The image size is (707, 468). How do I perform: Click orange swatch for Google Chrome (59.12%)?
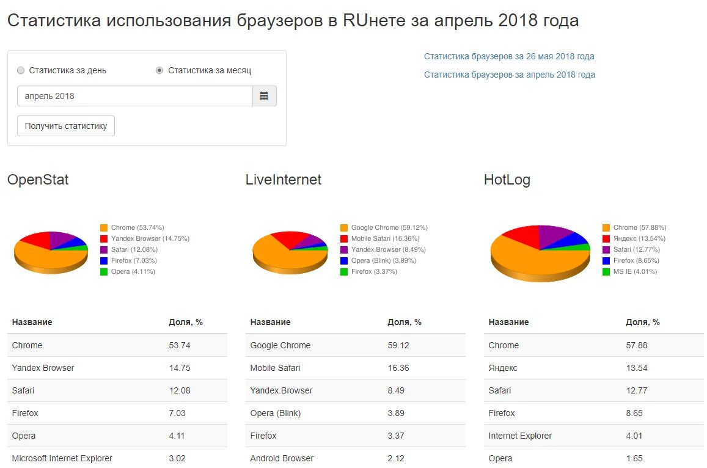coord(344,228)
